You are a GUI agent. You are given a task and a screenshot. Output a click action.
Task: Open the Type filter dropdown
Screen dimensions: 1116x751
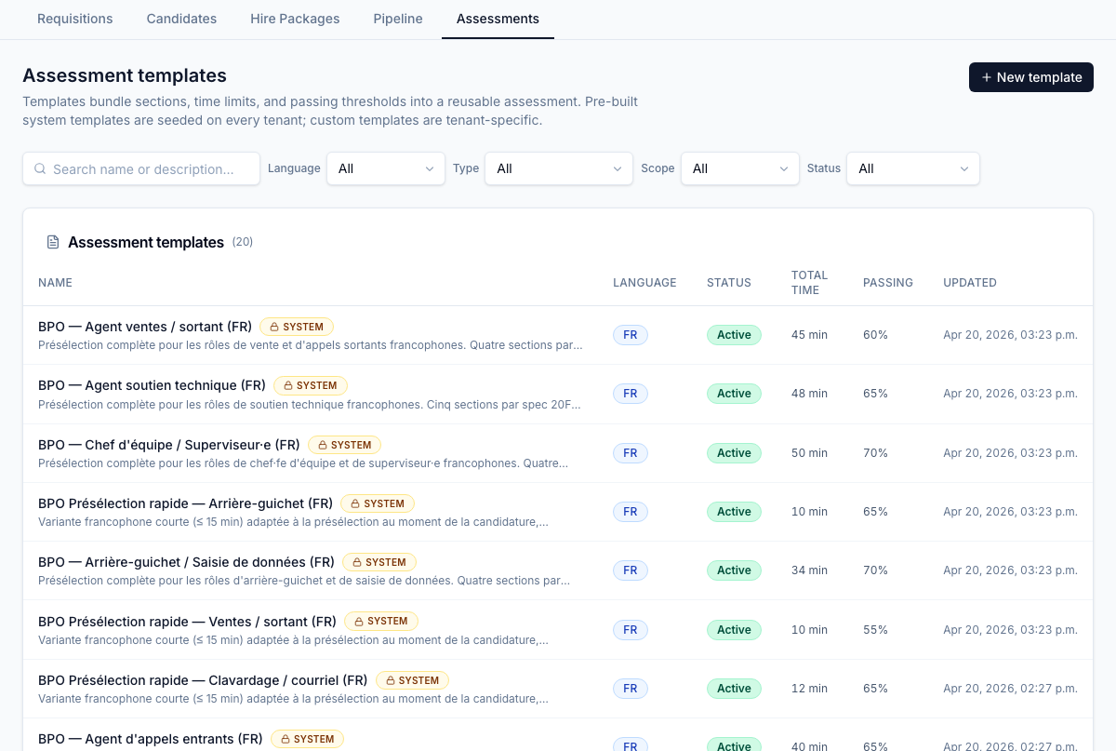pyautogui.click(x=559, y=168)
